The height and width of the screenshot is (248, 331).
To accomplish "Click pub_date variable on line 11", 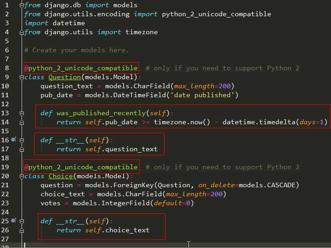I will pyautogui.click(x=57, y=95).
